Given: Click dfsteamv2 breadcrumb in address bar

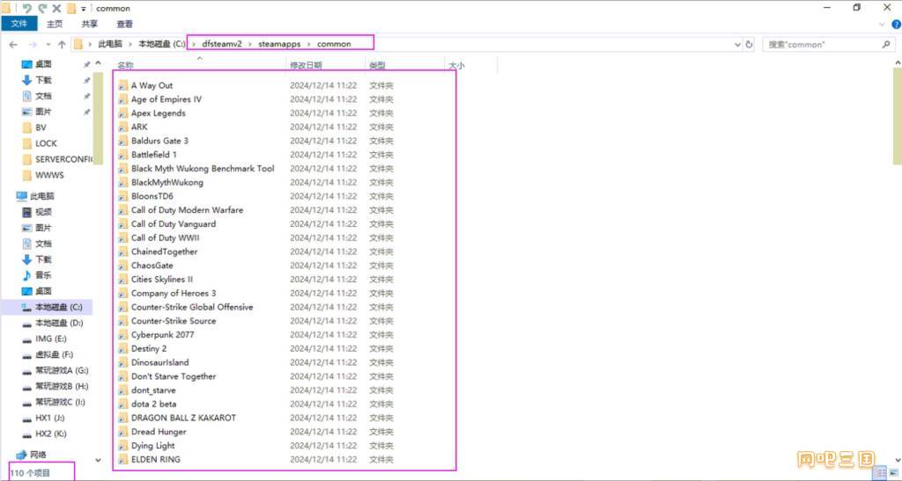Looking at the screenshot, I should pyautogui.click(x=221, y=44).
